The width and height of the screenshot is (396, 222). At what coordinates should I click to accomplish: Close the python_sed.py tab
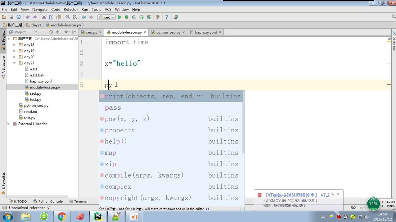pos(183,32)
